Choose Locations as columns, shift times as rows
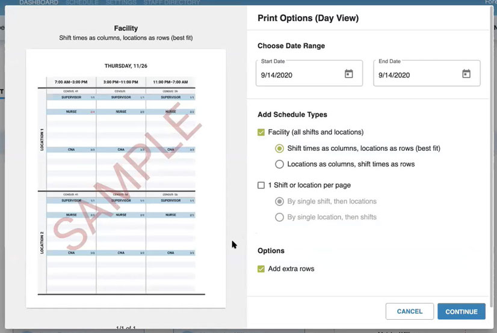Viewport: 497px width, 333px height. pyautogui.click(x=279, y=164)
